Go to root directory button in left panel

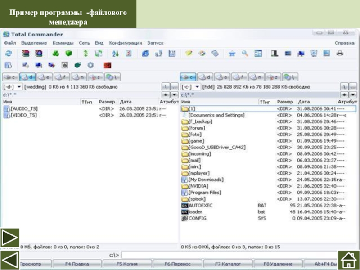point(166,87)
